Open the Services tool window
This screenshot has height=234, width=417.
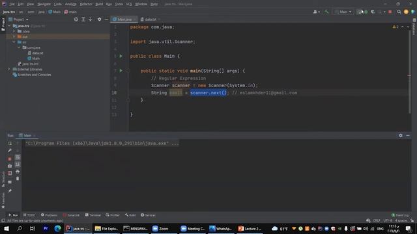pyautogui.click(x=148, y=215)
